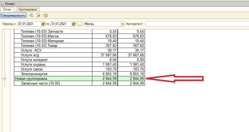Open calendar for period start date
This screenshot has height=132, width=249.
(43, 24)
